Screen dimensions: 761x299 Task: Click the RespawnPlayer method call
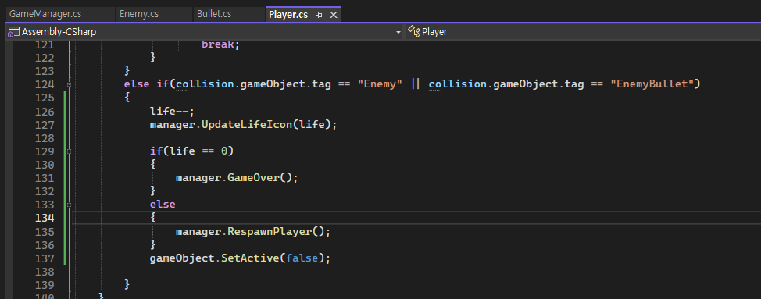[270, 232]
